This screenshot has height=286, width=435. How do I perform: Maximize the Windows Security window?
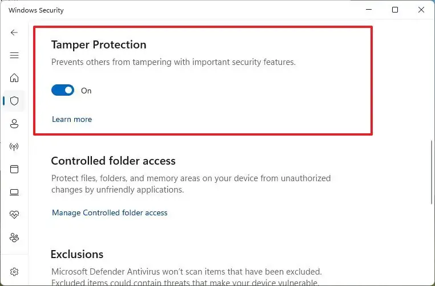(395, 10)
